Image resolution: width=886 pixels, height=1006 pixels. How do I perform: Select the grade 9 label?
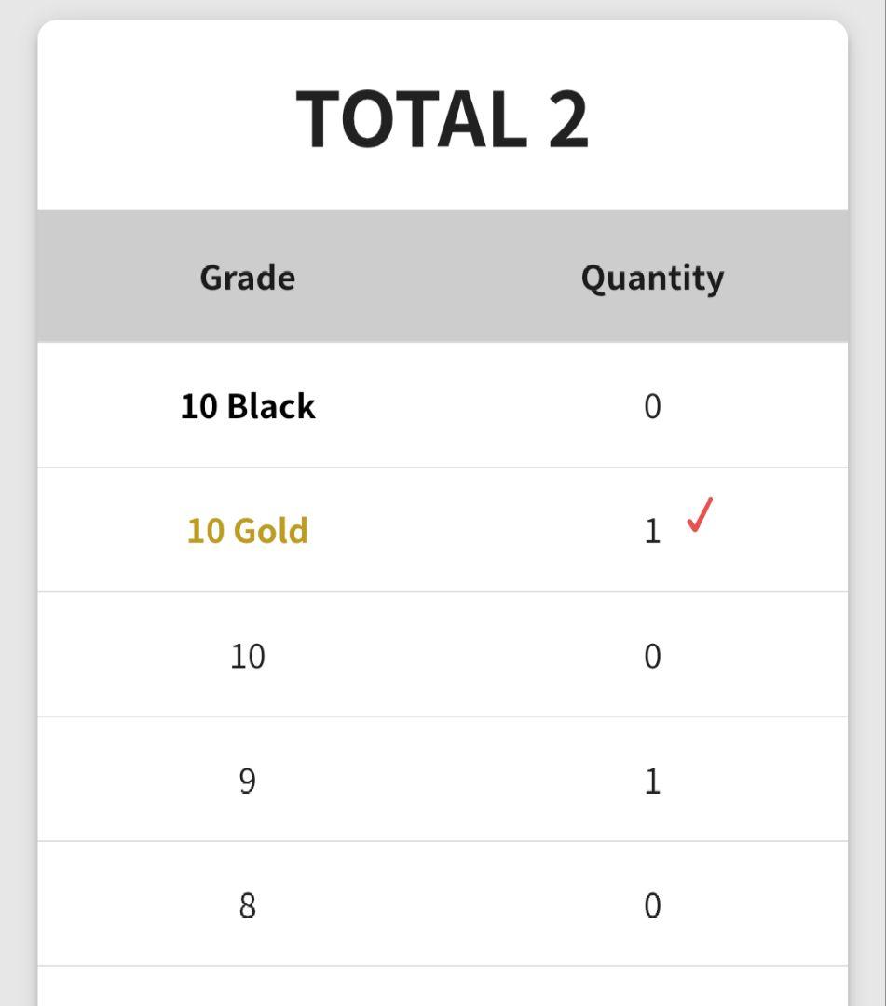[x=248, y=781]
